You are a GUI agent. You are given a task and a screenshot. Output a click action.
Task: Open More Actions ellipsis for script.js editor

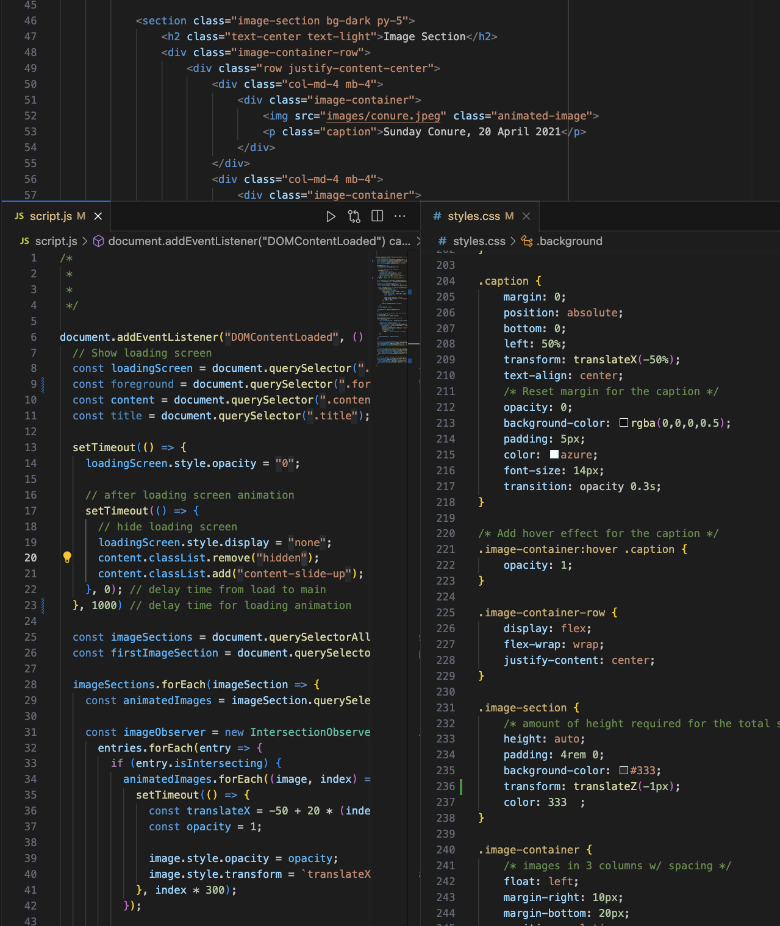coord(400,216)
